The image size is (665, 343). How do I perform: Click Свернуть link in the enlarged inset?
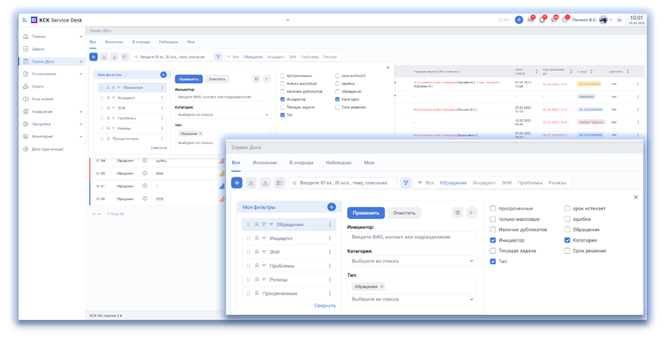[325, 305]
